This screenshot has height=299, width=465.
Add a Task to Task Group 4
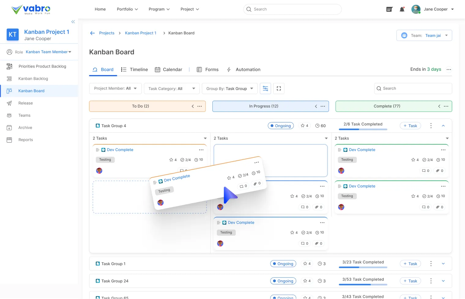(x=410, y=126)
